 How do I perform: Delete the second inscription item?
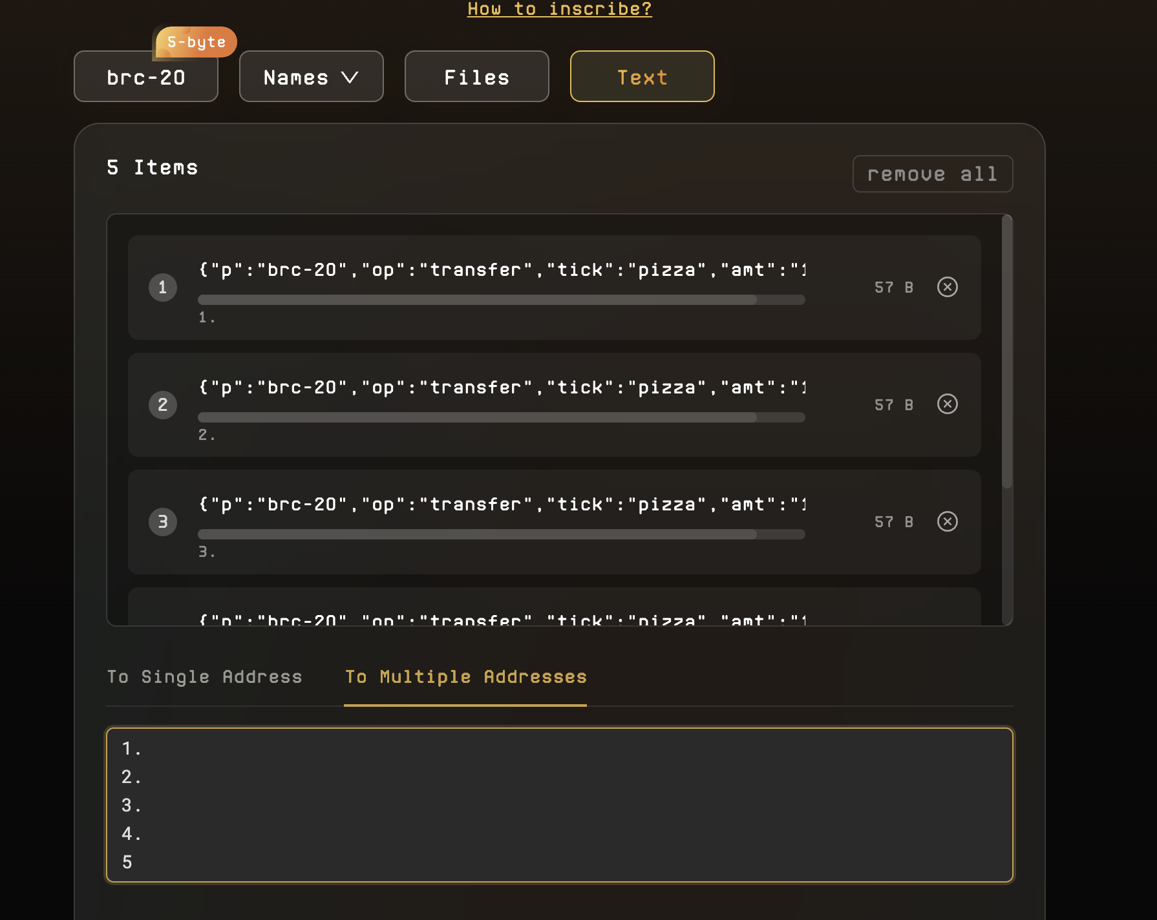(x=947, y=404)
